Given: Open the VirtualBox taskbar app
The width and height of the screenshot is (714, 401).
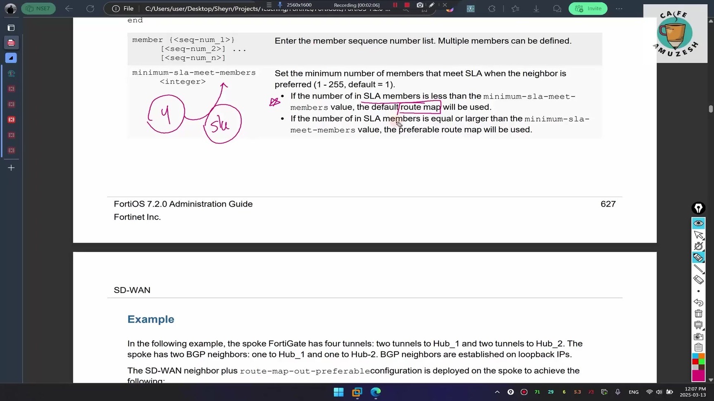Looking at the screenshot, I should tap(357, 392).
